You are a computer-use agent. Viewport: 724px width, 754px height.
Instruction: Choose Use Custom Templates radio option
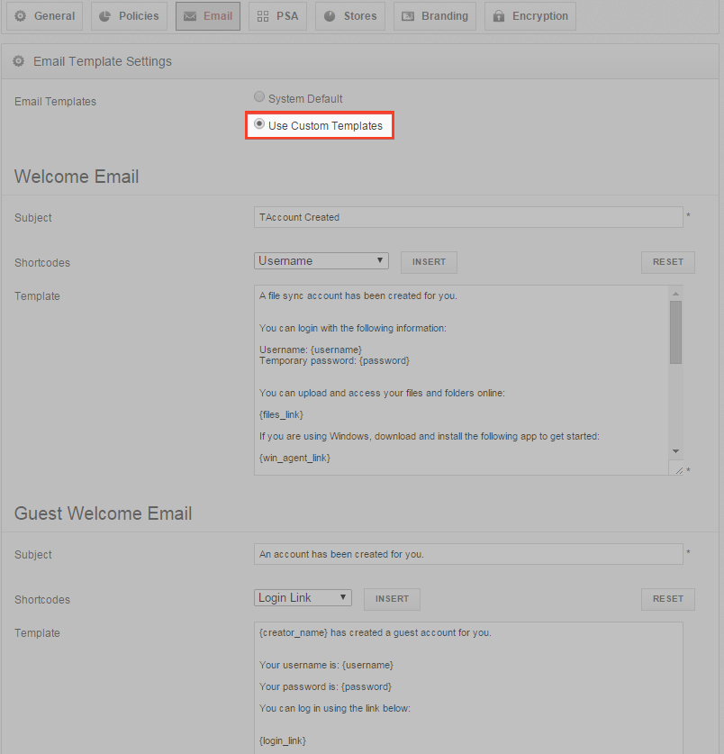pos(259,123)
